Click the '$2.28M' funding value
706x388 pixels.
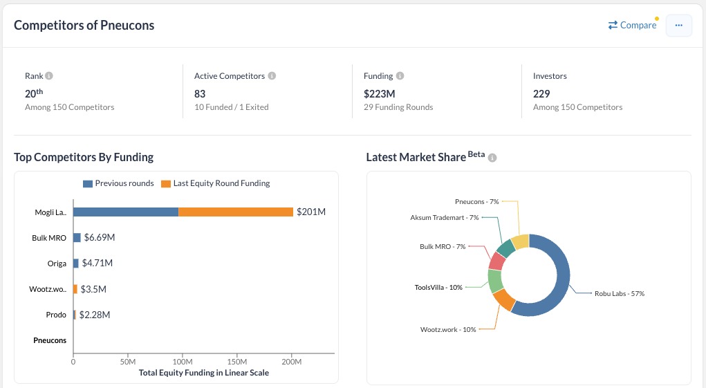pos(95,315)
